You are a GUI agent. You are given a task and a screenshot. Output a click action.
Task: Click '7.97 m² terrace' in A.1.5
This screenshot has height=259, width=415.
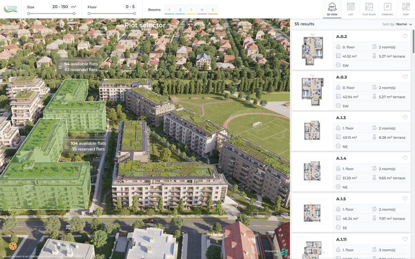click(x=392, y=219)
